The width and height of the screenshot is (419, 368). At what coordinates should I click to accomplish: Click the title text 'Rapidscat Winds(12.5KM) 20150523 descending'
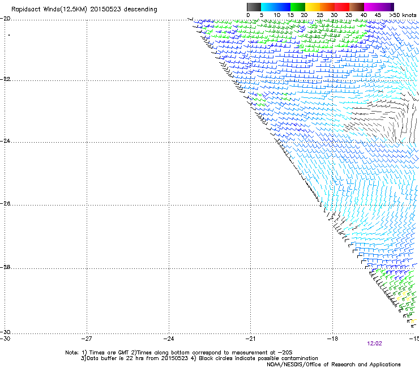tap(84, 10)
